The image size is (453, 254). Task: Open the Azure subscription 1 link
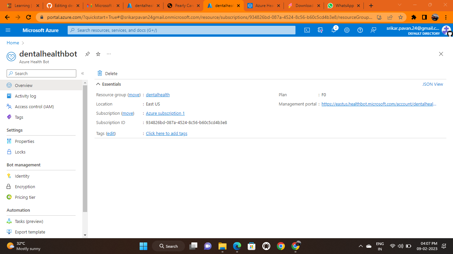[x=165, y=113]
